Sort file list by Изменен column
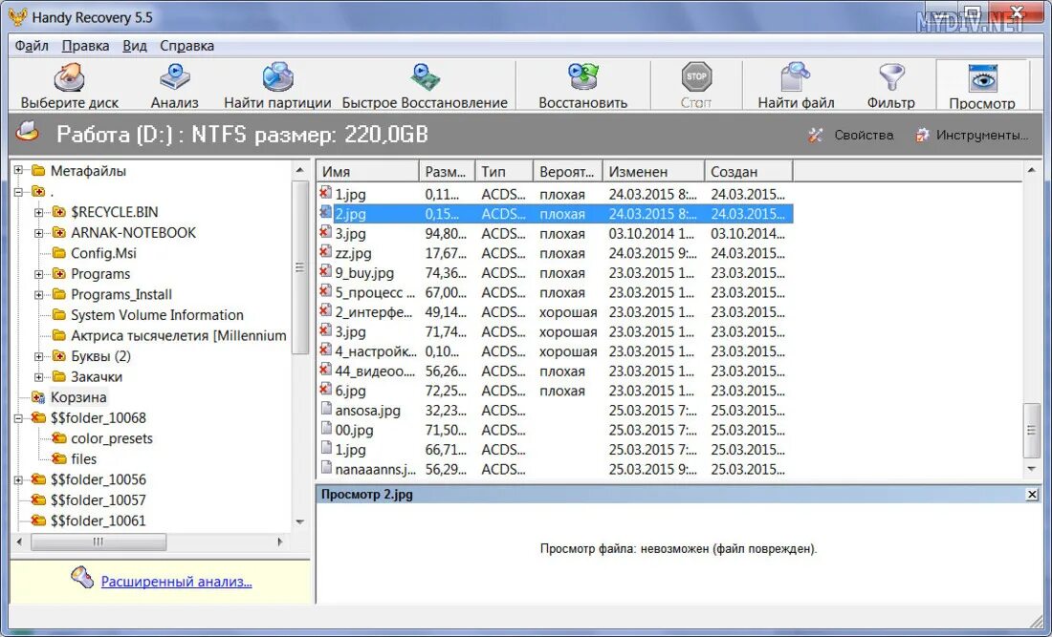The width and height of the screenshot is (1052, 637). (x=653, y=172)
